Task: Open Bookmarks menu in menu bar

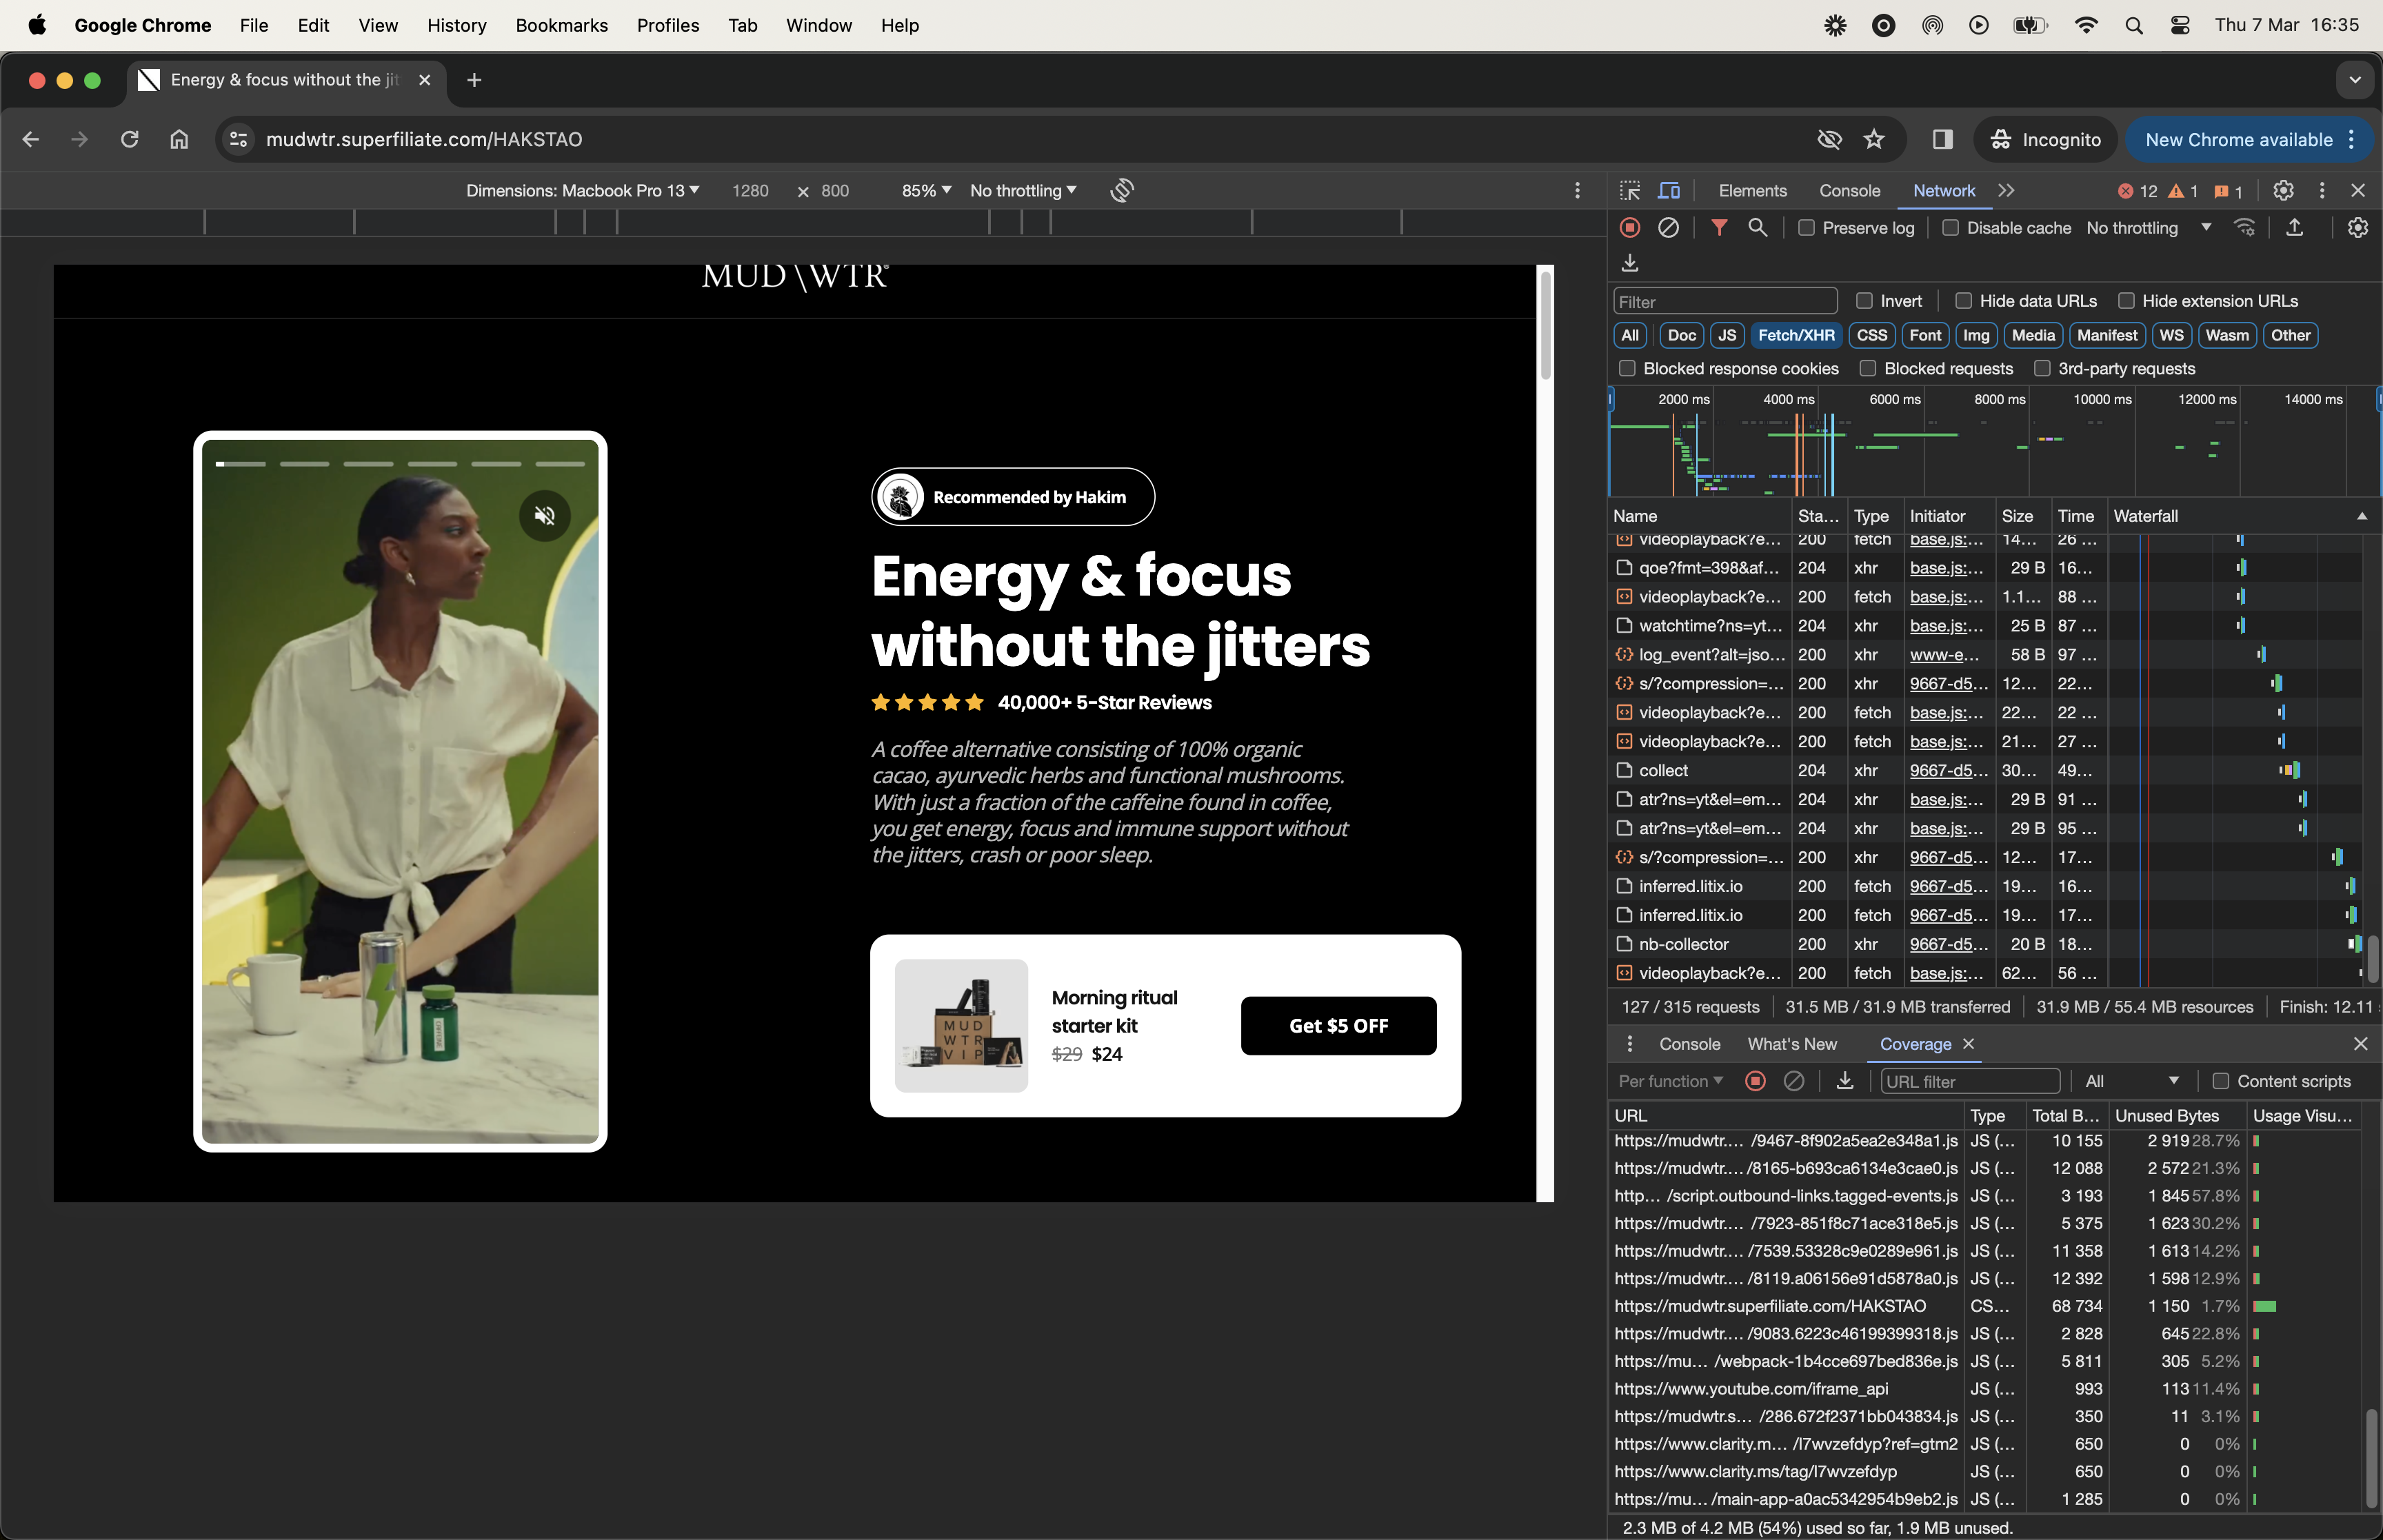Action: point(561,25)
